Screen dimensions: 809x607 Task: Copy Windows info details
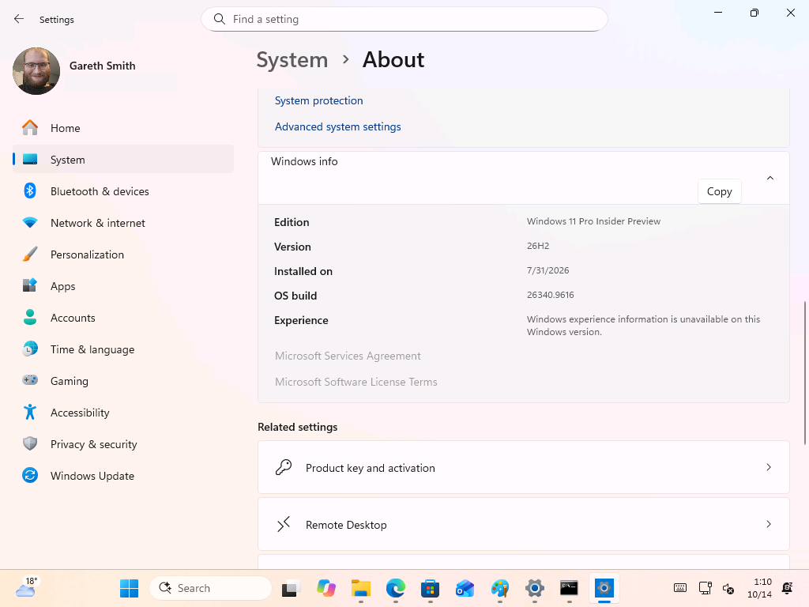(x=719, y=191)
